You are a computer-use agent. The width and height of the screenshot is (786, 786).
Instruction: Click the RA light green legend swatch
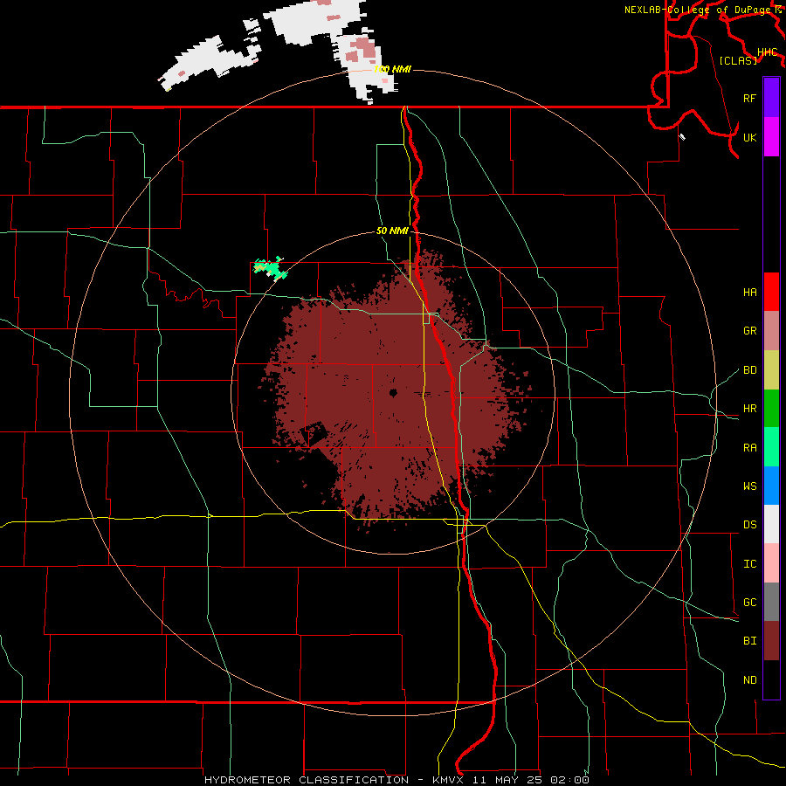coord(771,447)
